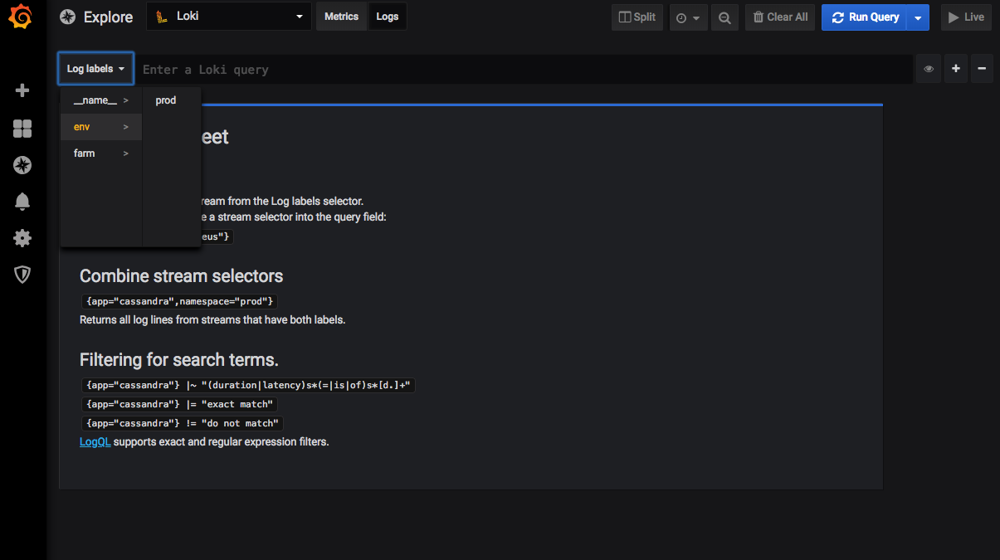1000x560 pixels.
Task: Click the Combine stream selectors heading
Action: (181, 276)
